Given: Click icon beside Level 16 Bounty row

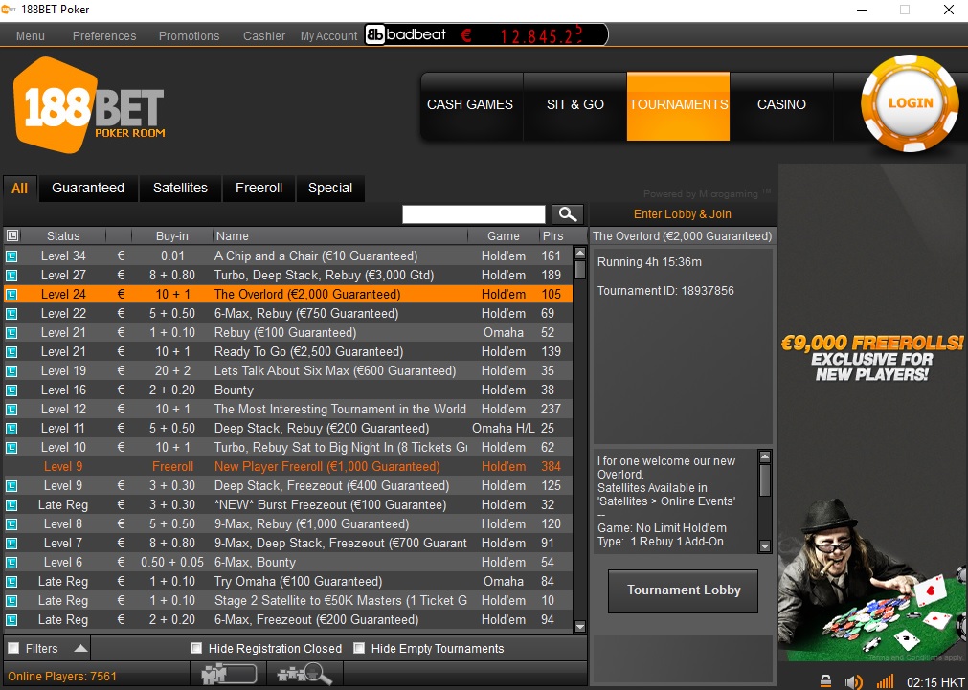Looking at the screenshot, I should click(x=11, y=390).
